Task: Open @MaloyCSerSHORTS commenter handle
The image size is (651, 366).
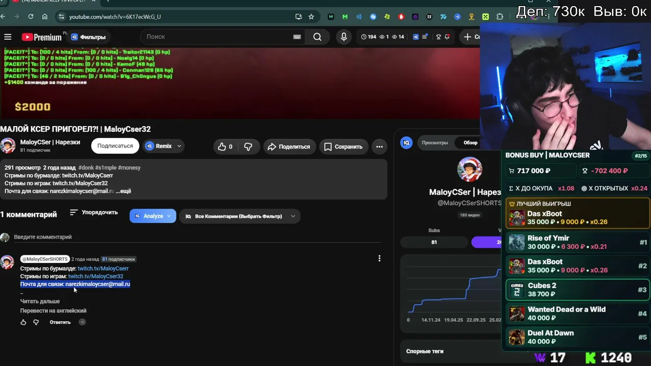Action: point(45,259)
